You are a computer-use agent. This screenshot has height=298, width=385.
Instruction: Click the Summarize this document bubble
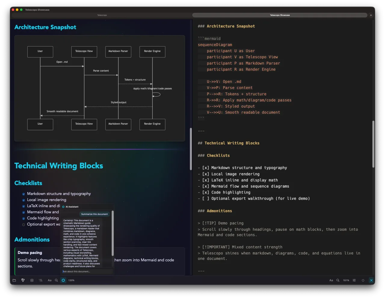[x=94, y=214]
